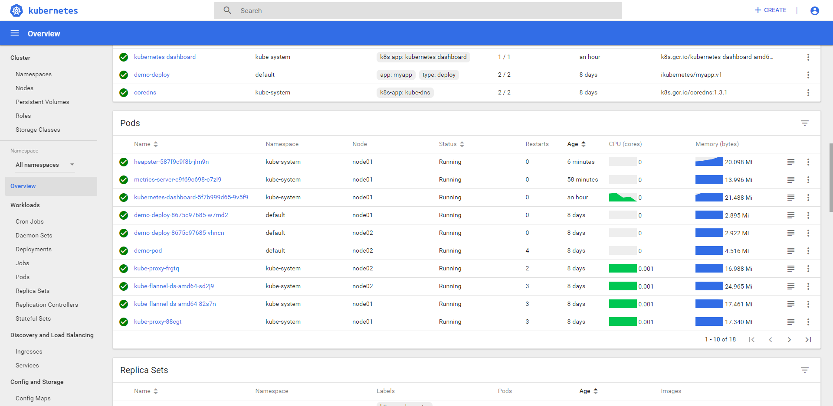Open Ingresses in sidebar
This screenshot has width=833, height=406.
29,351
